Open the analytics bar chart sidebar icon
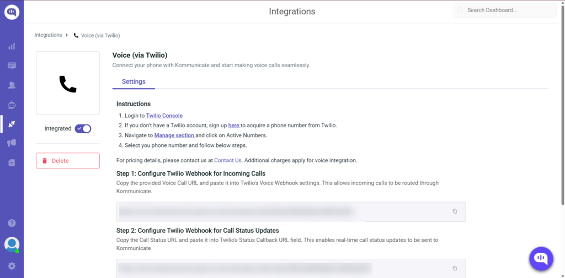The width and height of the screenshot is (565, 278). (x=12, y=46)
